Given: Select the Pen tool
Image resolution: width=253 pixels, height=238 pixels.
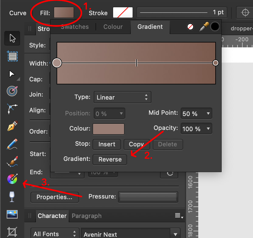Looking at the screenshot, I should click(x=12, y=126).
